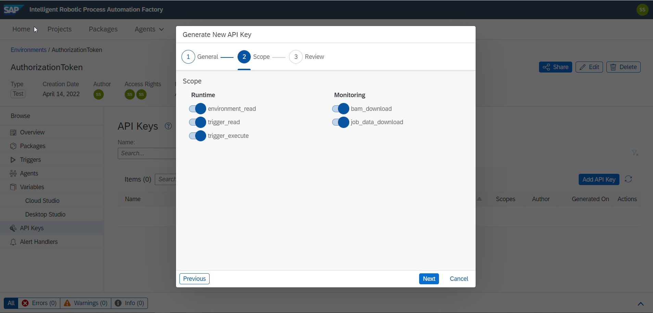Select wizard step 2 Scope

(x=254, y=57)
